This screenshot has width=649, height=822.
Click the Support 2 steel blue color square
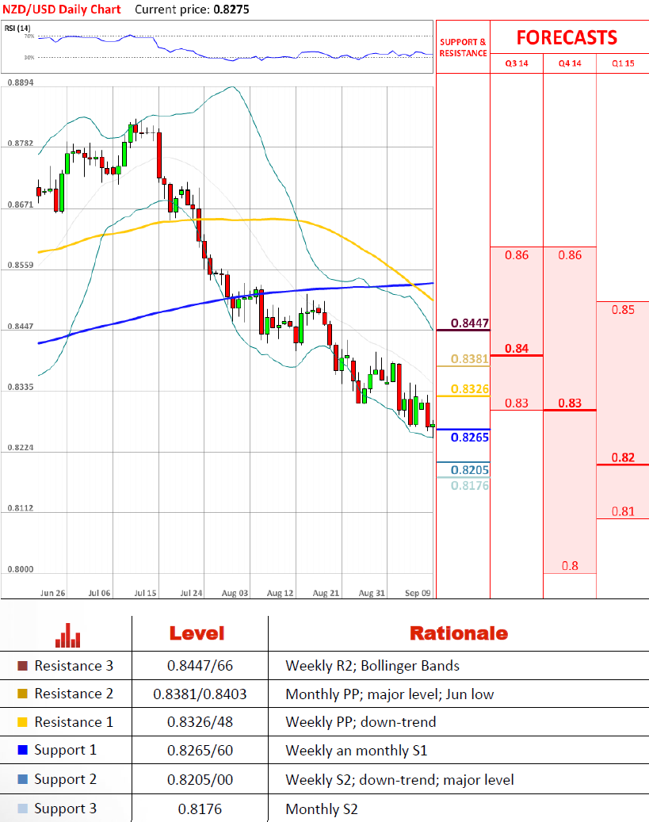[x=22, y=779]
